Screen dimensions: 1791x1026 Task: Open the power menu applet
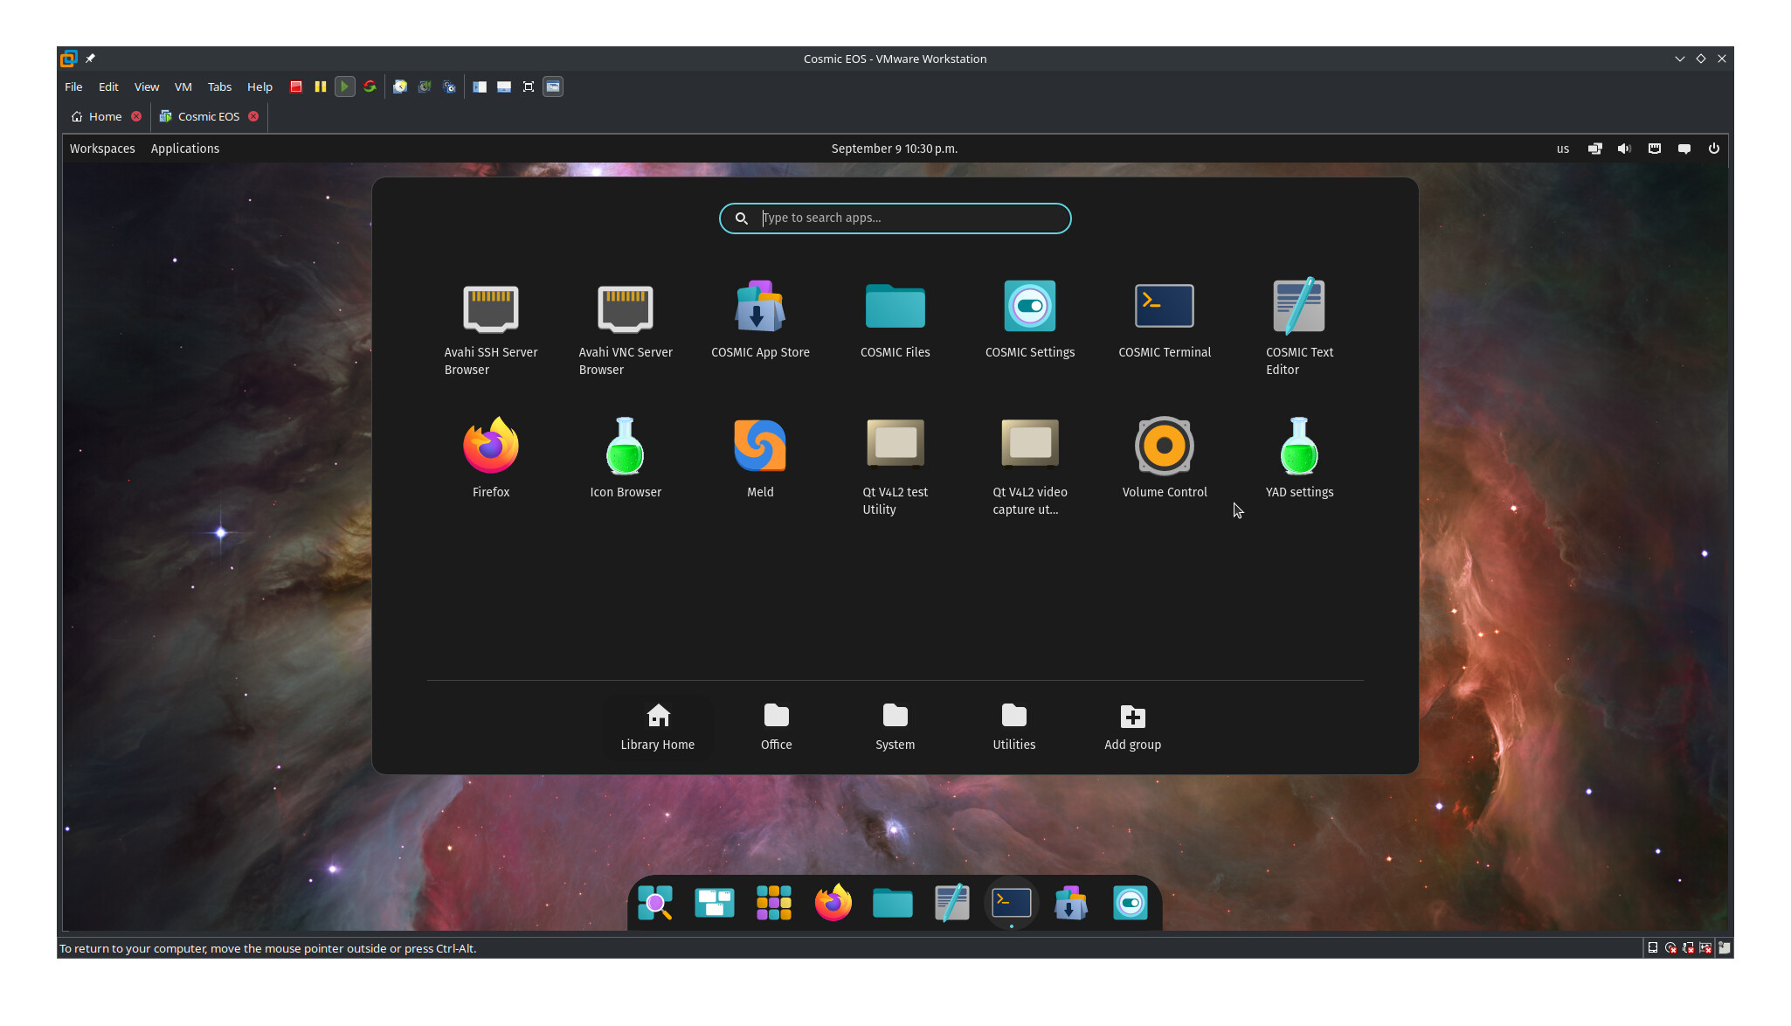point(1714,149)
